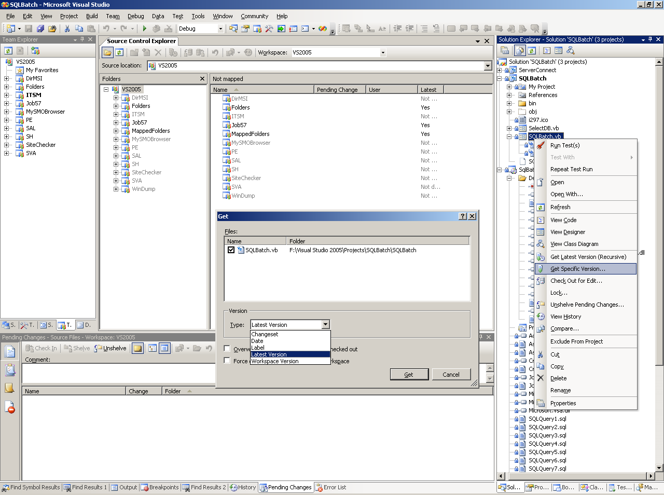Enable the Overwrite writeable files checkbox

(x=227, y=349)
